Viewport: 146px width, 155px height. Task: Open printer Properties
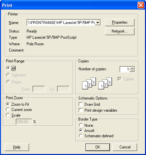point(120,22)
